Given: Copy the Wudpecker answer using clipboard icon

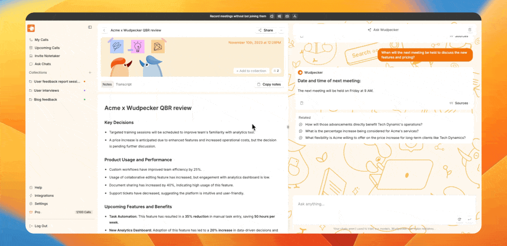Looking at the screenshot, I should click(x=301, y=103).
